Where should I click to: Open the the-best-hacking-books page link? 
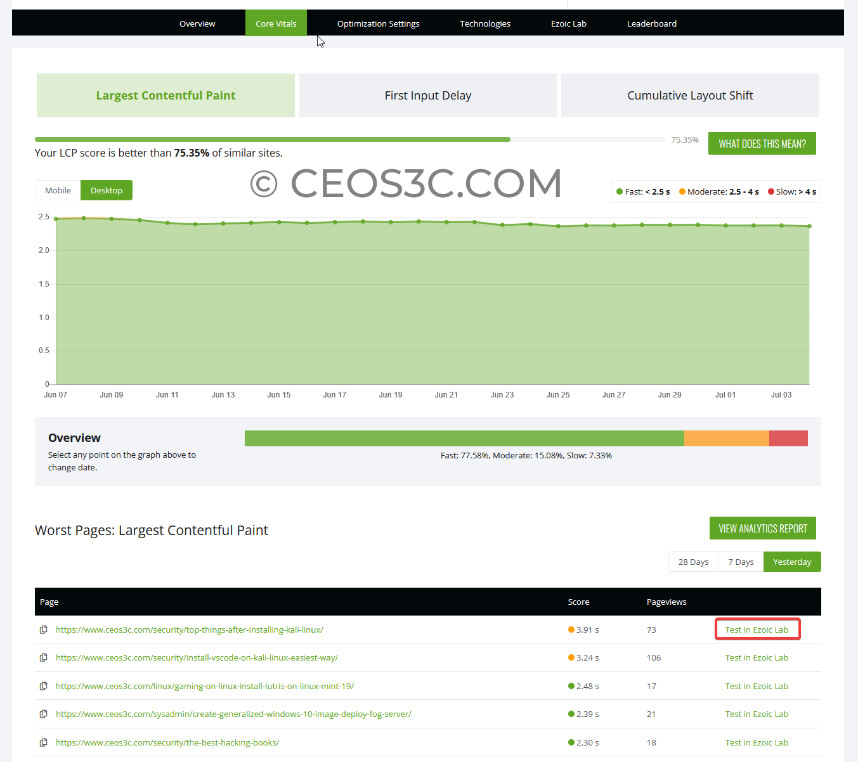pyautogui.click(x=167, y=742)
